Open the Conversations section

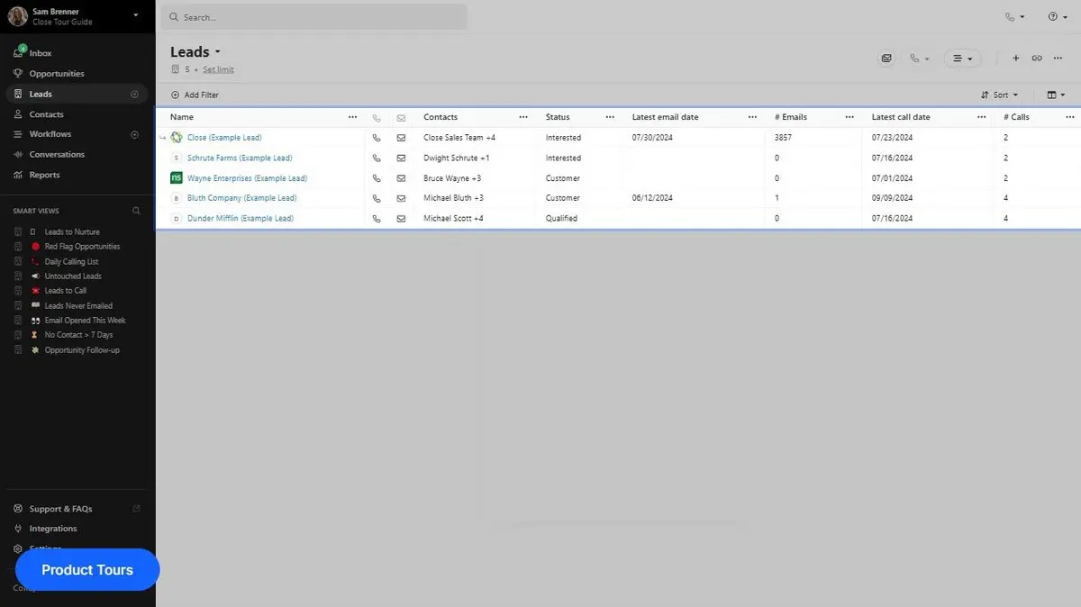pyautogui.click(x=57, y=155)
